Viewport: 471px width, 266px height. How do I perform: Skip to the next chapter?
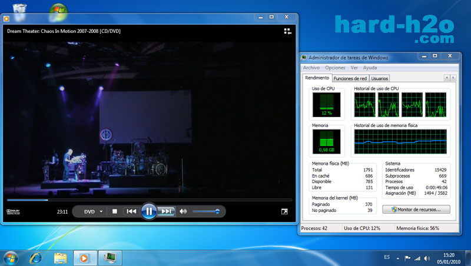click(x=167, y=211)
